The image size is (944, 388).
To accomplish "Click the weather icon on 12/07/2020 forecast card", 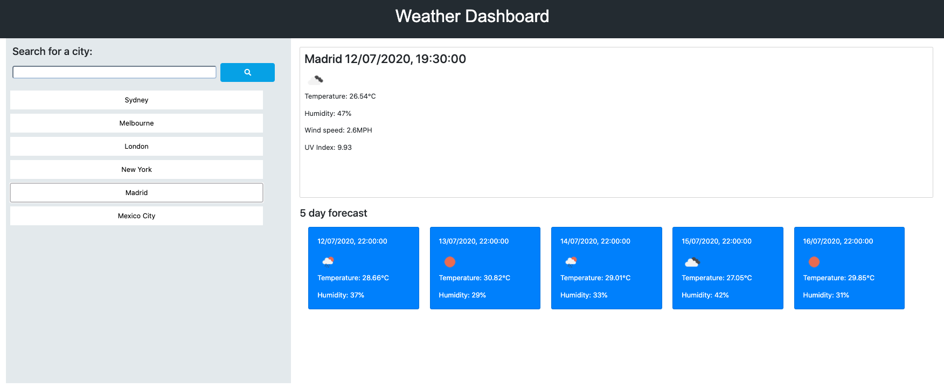I will click(328, 261).
